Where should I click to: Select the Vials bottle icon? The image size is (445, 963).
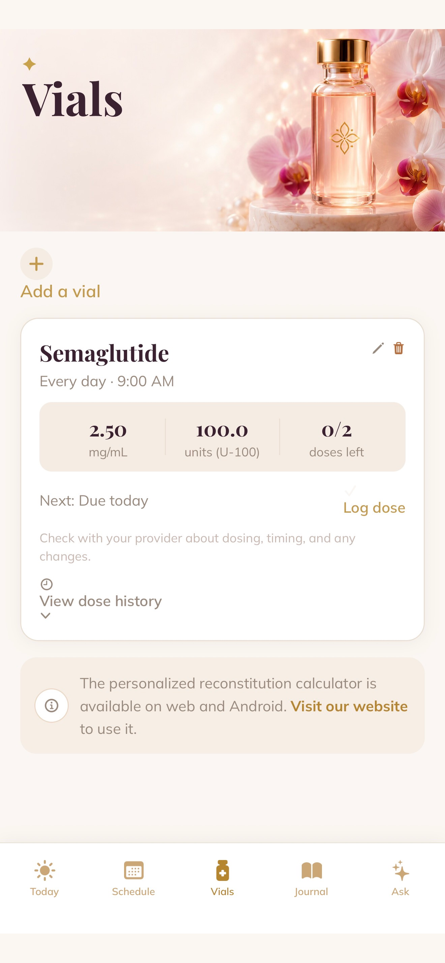222,870
